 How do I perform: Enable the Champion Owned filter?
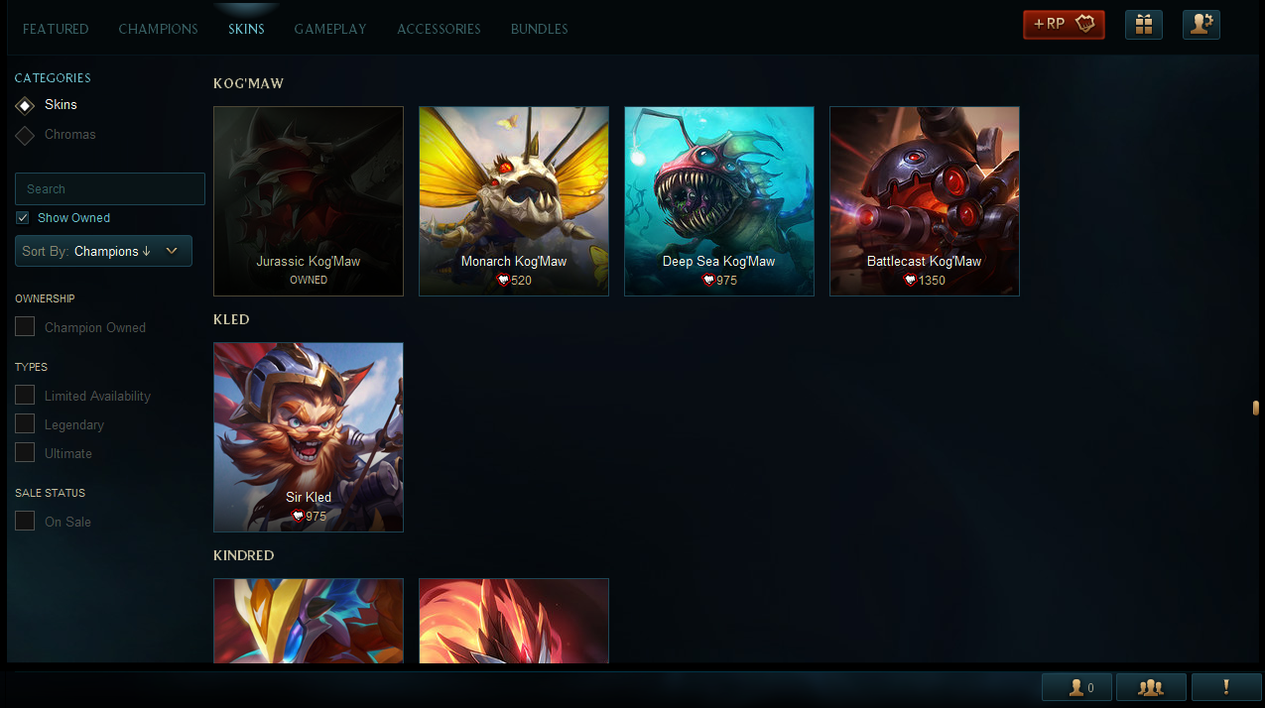point(25,327)
